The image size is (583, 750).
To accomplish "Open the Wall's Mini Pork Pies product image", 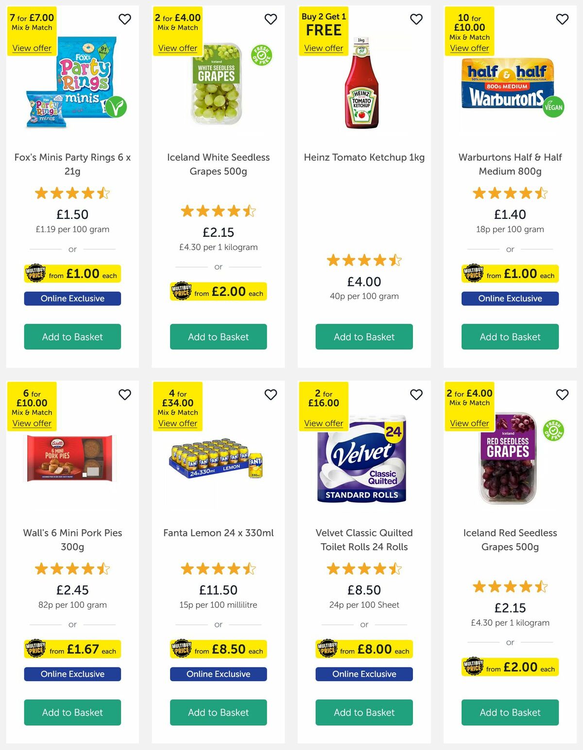I will (72, 459).
